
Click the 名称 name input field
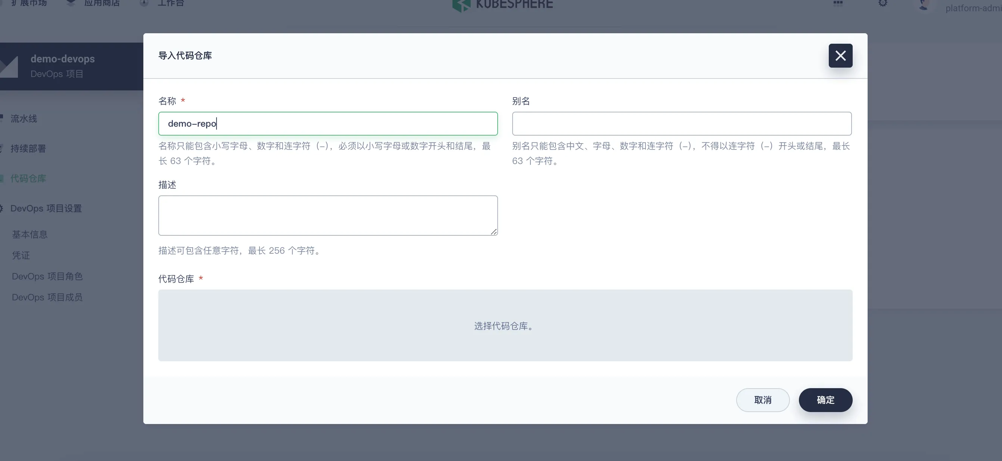(x=328, y=123)
